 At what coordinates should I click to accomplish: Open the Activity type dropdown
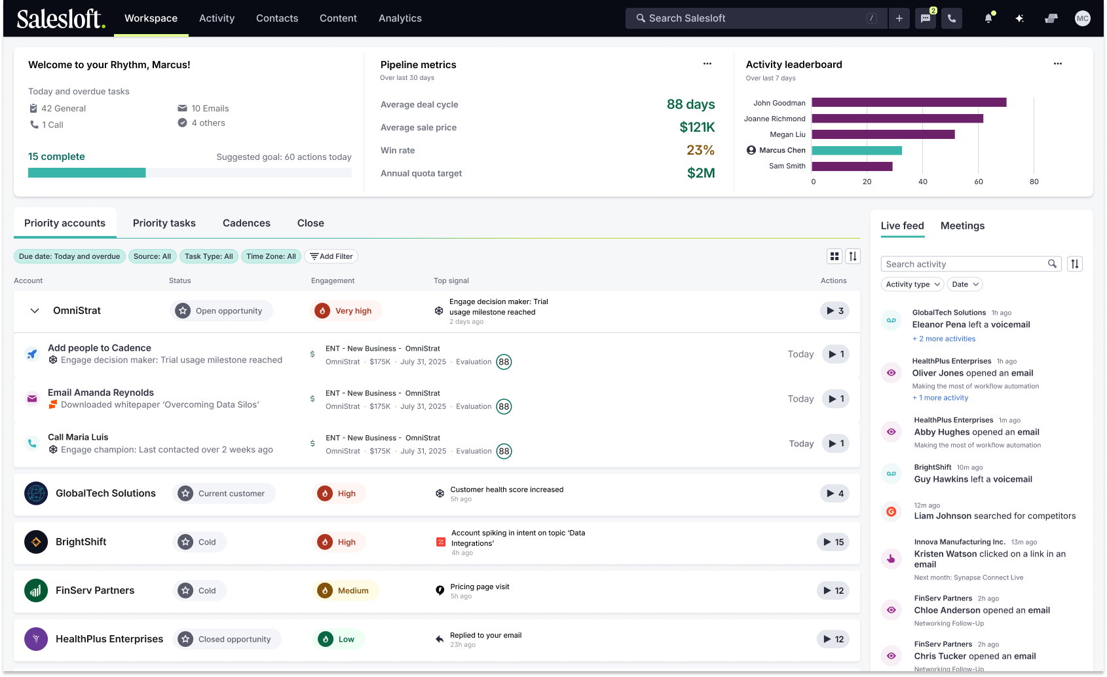click(912, 284)
